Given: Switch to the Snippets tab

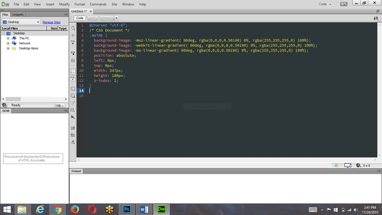Looking at the screenshot, I should [x=18, y=14].
